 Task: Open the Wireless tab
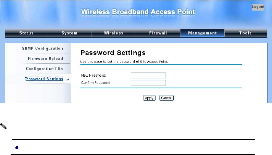tap(114, 33)
